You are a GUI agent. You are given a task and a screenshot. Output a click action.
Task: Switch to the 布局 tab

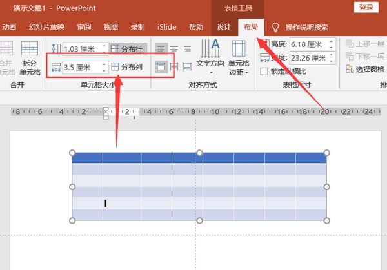[249, 27]
